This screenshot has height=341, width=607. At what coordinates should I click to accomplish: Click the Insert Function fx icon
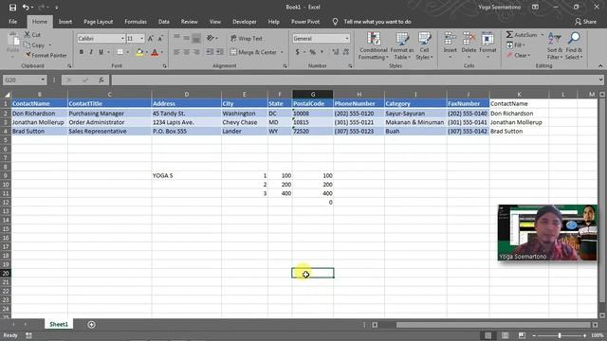(x=101, y=80)
